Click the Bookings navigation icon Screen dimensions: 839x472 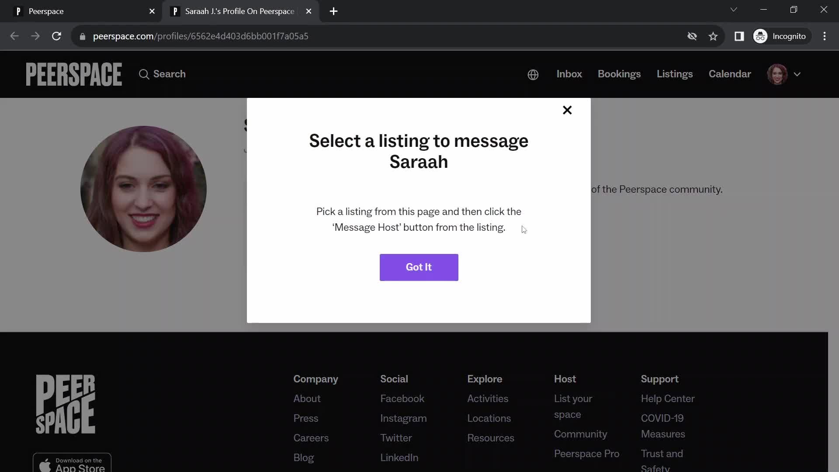point(620,74)
